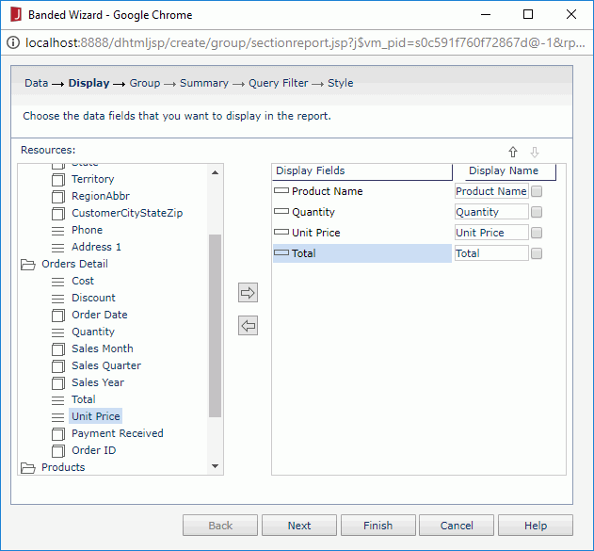Toggle the checkbox next to Total display name

(537, 253)
